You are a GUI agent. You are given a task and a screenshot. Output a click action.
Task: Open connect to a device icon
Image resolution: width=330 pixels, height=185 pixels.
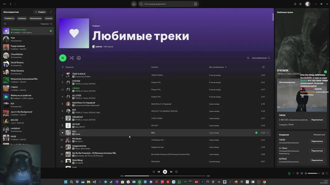(302, 173)
